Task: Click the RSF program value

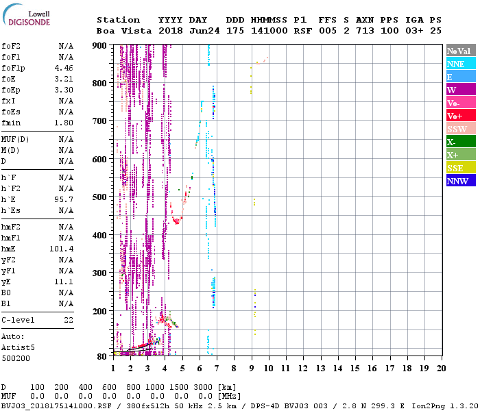Action: (x=303, y=31)
